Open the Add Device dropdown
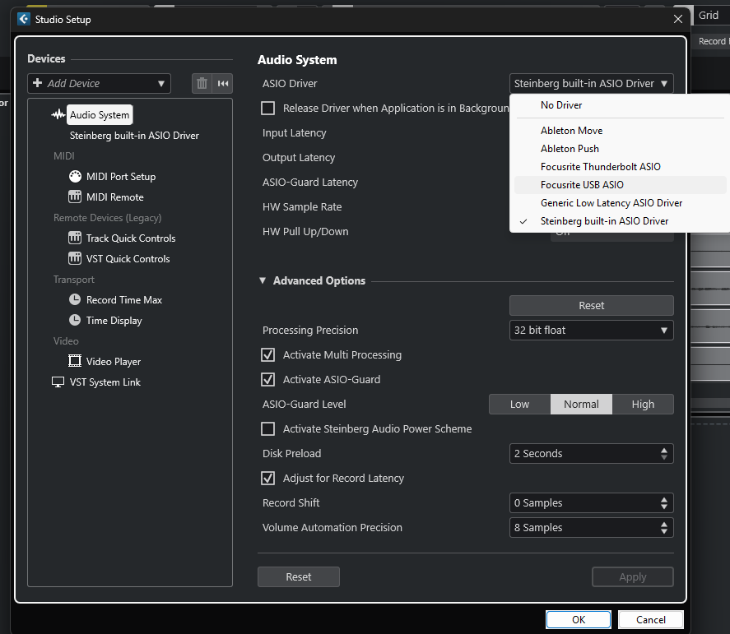This screenshot has height=634, width=730. pyautogui.click(x=99, y=84)
